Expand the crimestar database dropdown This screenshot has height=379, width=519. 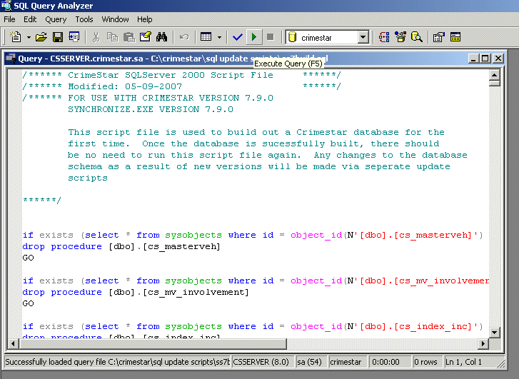coord(363,37)
